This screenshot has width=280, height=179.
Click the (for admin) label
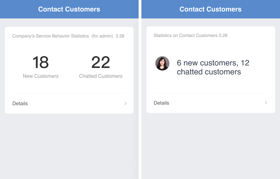click(x=102, y=36)
